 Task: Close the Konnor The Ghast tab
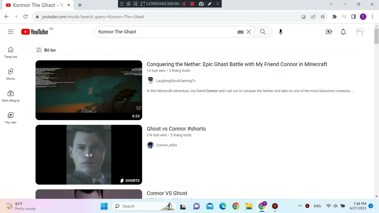(x=69, y=5)
